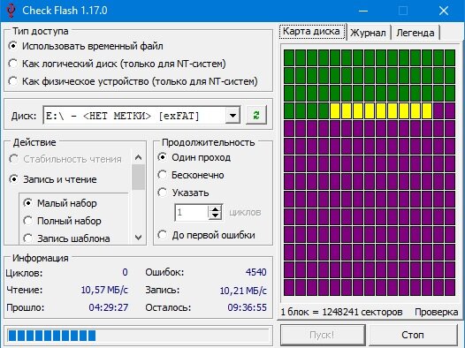
Task: Switch to 'Карта диска' tab
Action: [x=312, y=32]
